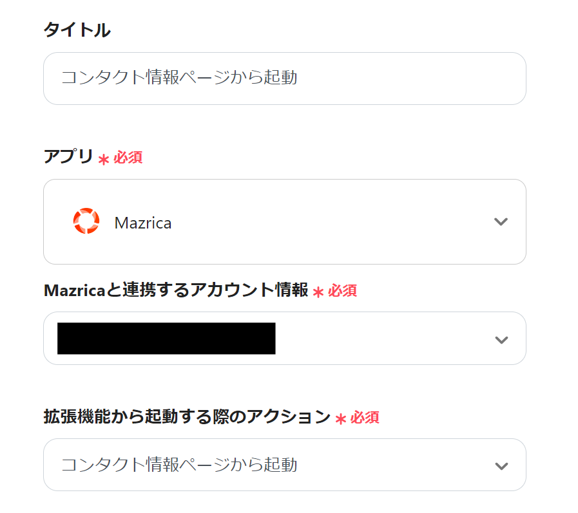Click the red asterisk next to アカウント情報
This screenshot has width=578, height=513.
[x=318, y=292]
